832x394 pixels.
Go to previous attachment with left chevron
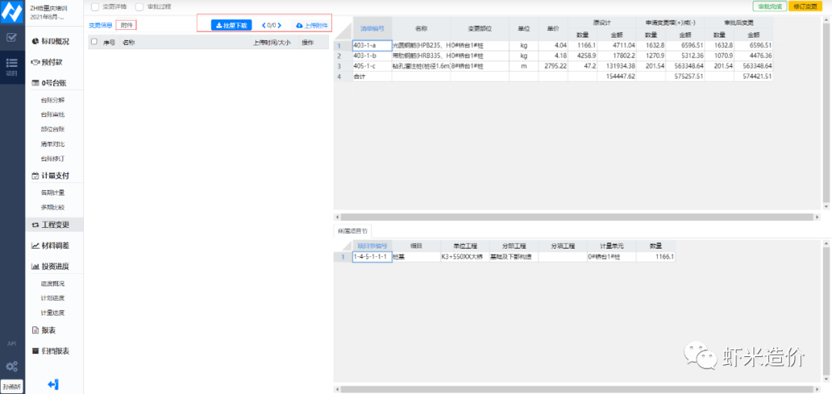click(x=263, y=25)
